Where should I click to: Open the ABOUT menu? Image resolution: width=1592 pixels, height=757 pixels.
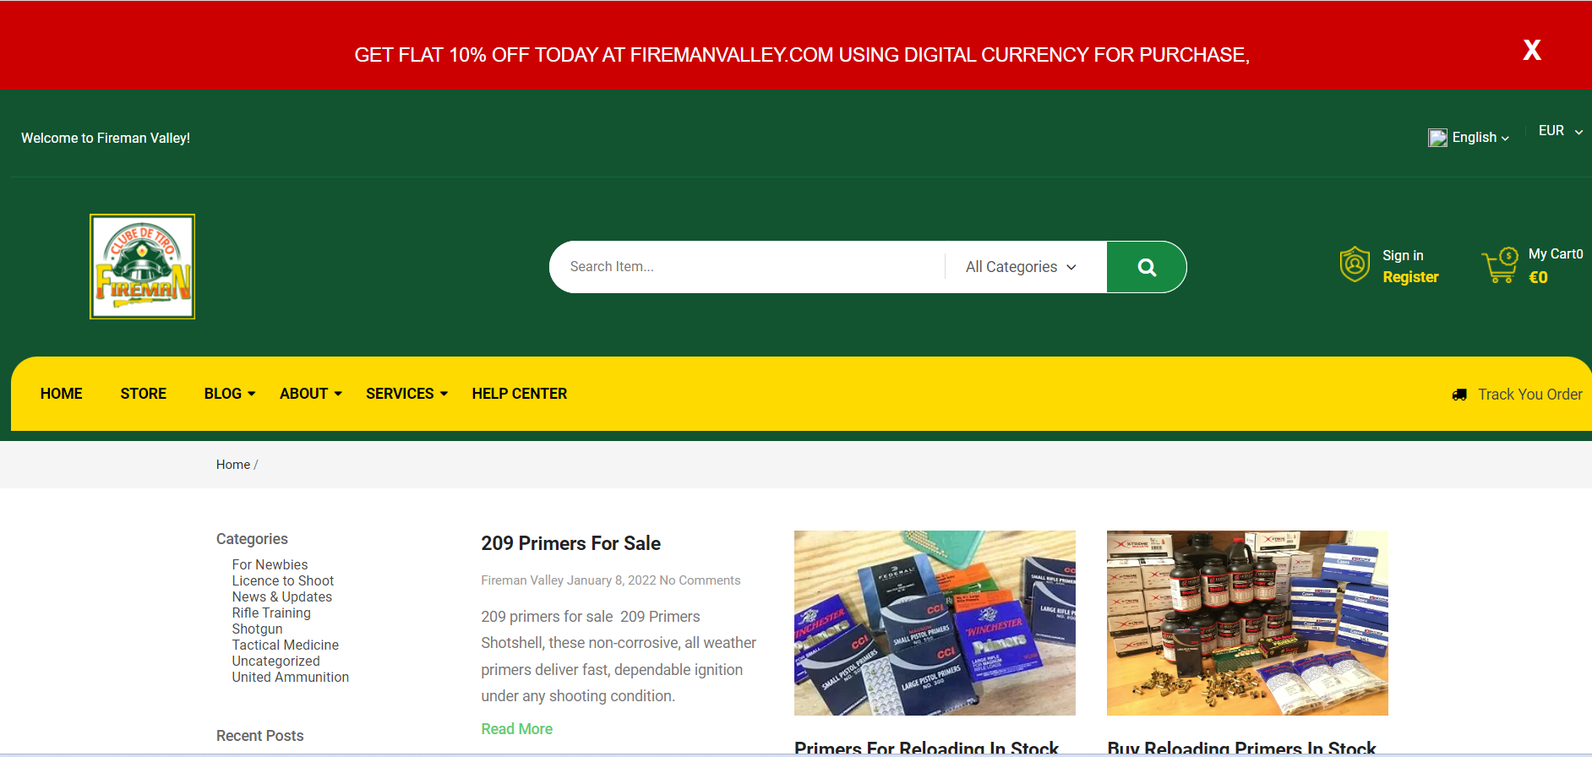coord(311,394)
